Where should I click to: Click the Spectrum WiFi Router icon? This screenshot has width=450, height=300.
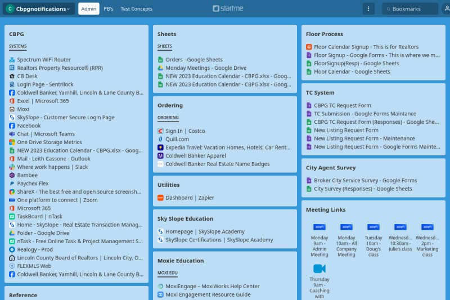[12, 60]
